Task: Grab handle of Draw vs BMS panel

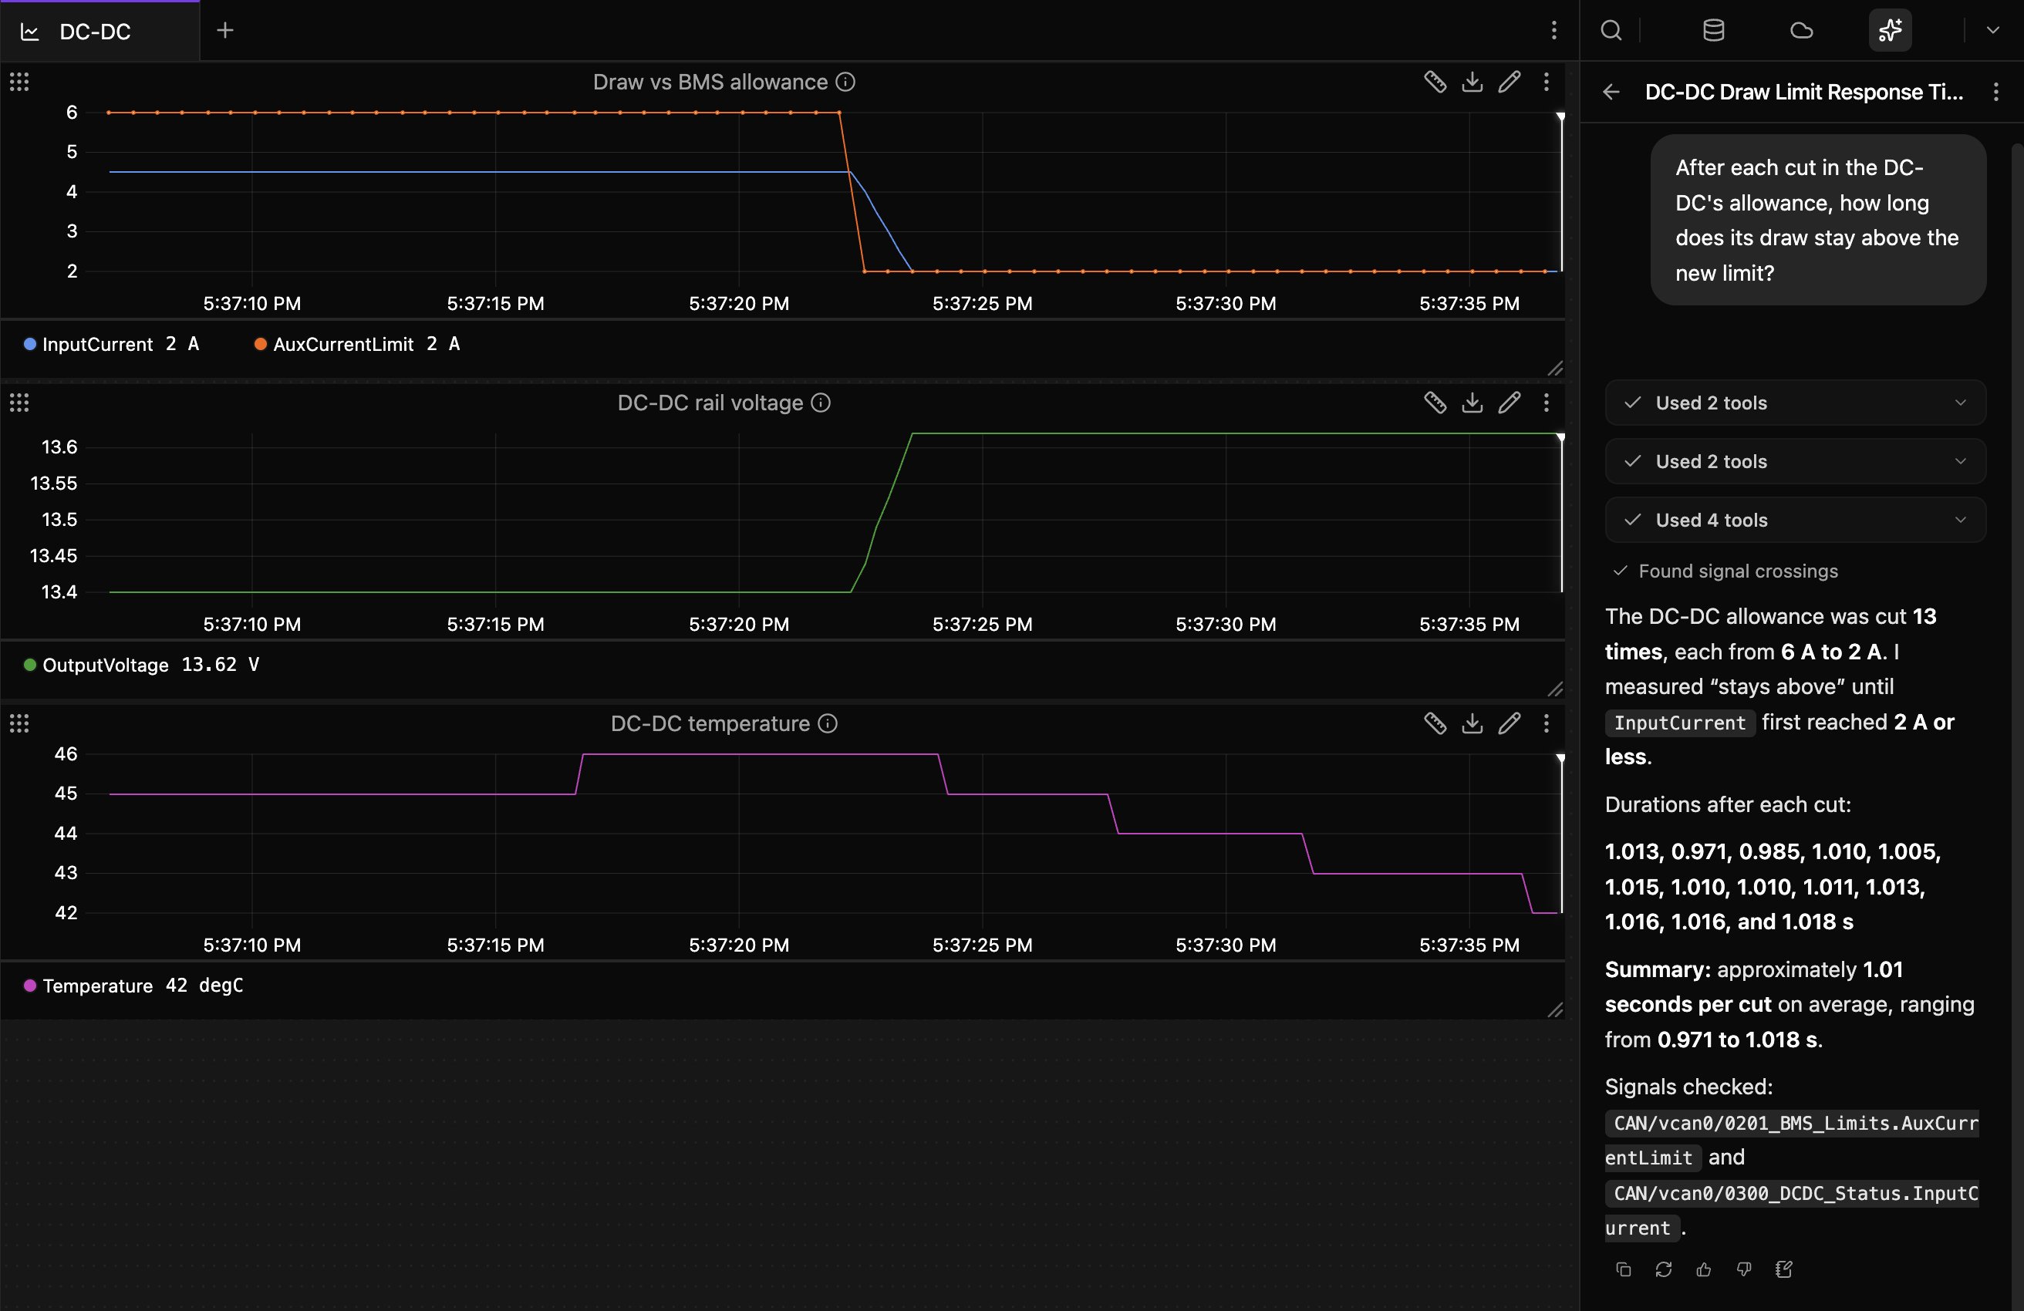Action: pos(19,82)
